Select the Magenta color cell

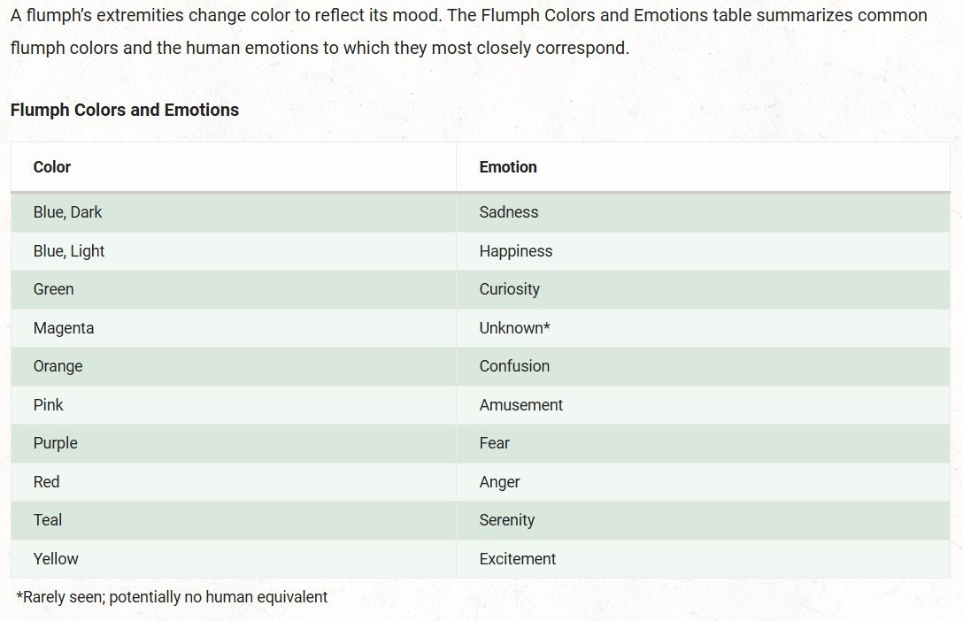pyautogui.click(x=234, y=328)
